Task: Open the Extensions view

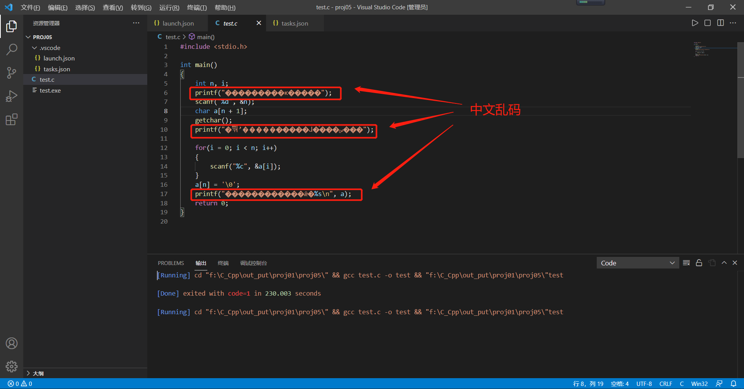Action: 12,119
